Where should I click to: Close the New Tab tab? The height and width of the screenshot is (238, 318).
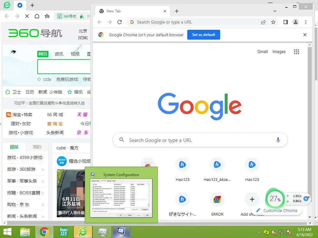click(165, 11)
